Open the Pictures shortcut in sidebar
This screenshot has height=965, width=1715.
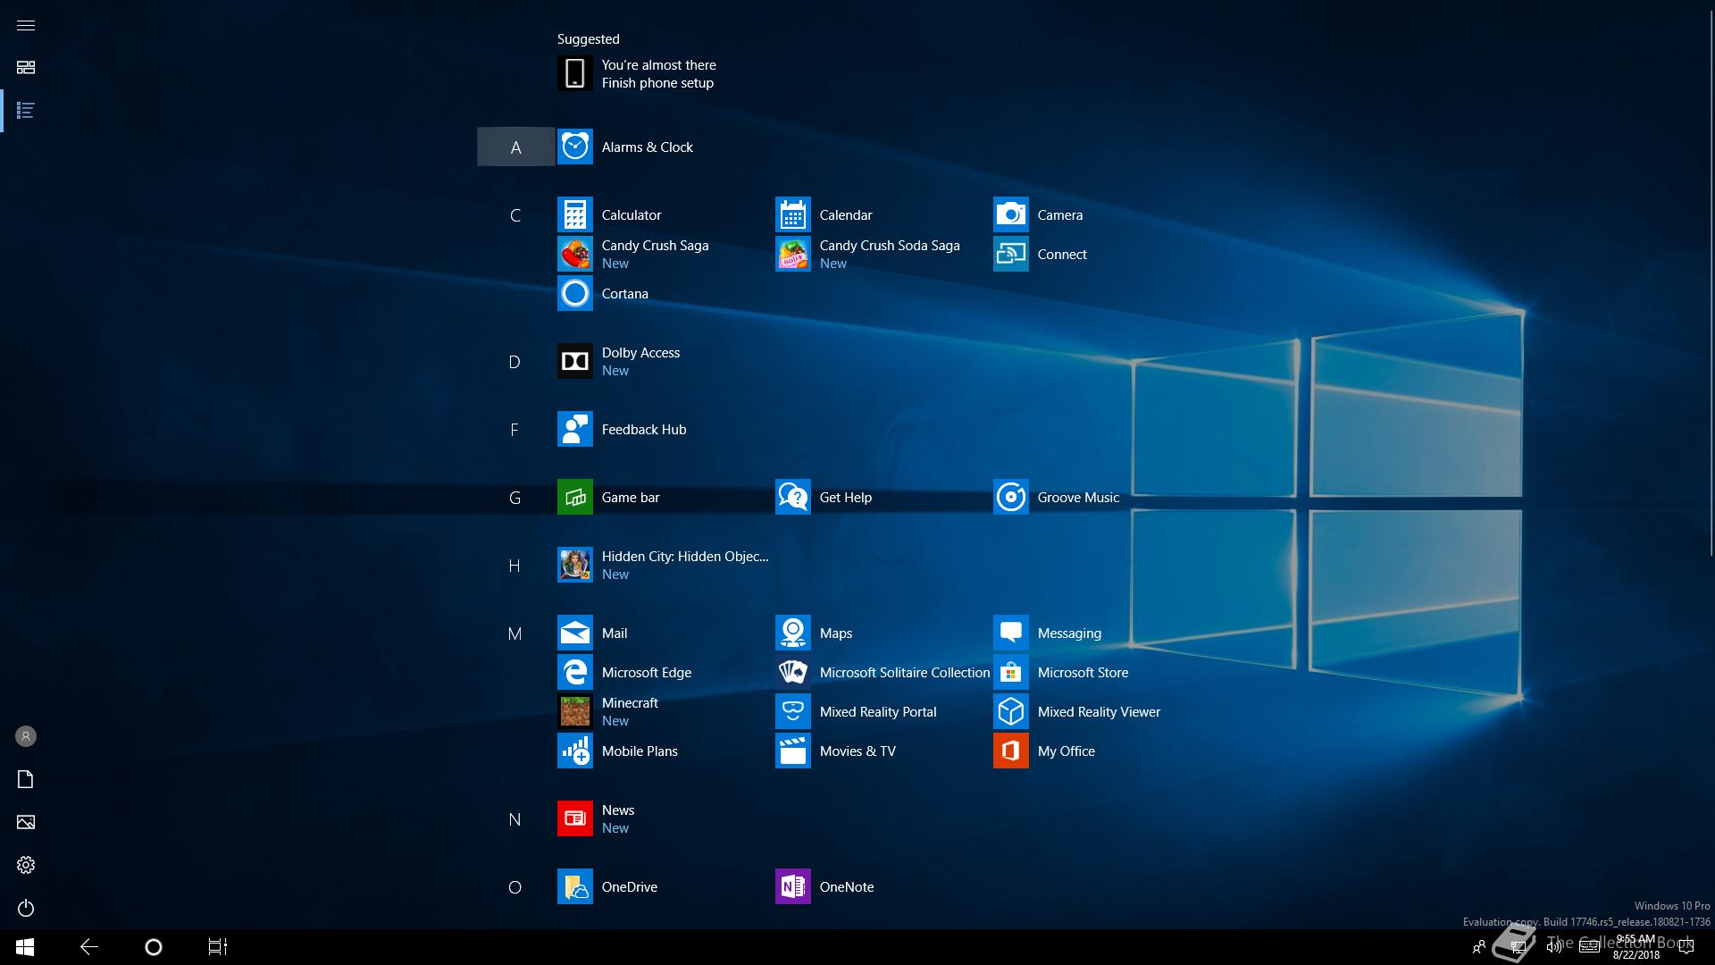[x=26, y=822]
